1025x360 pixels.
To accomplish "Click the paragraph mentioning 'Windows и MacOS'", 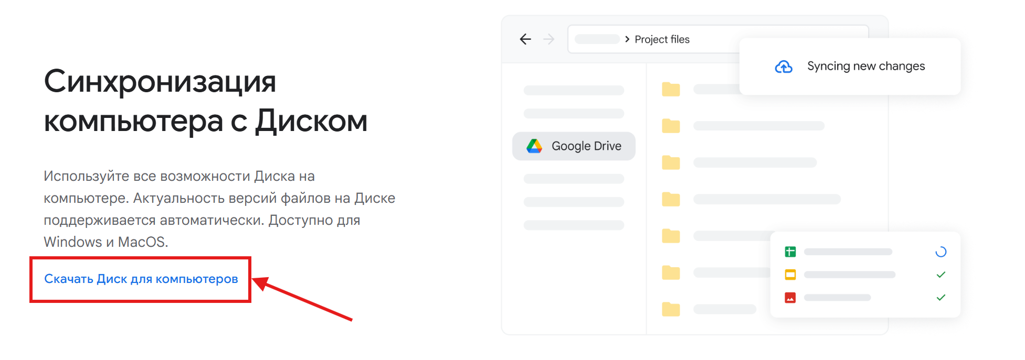I will coord(219,209).
